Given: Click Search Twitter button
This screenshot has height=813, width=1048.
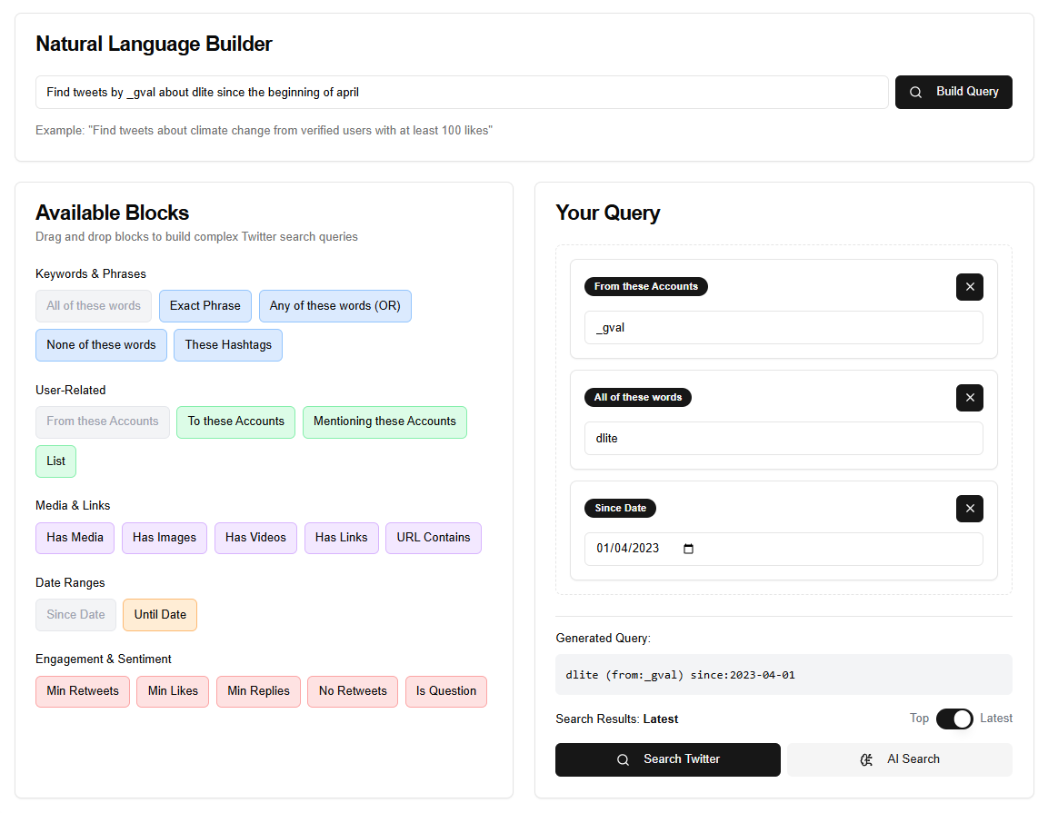Looking at the screenshot, I should click(668, 759).
